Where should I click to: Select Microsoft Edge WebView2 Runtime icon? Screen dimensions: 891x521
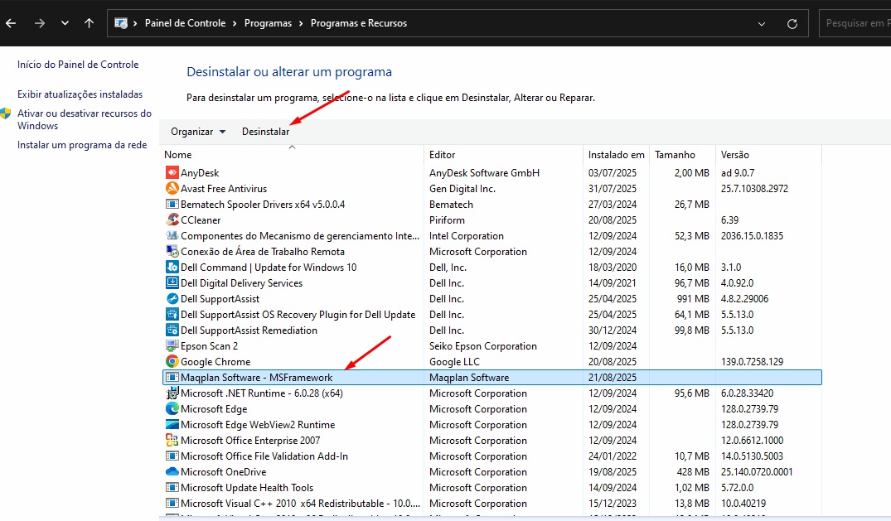pos(172,424)
